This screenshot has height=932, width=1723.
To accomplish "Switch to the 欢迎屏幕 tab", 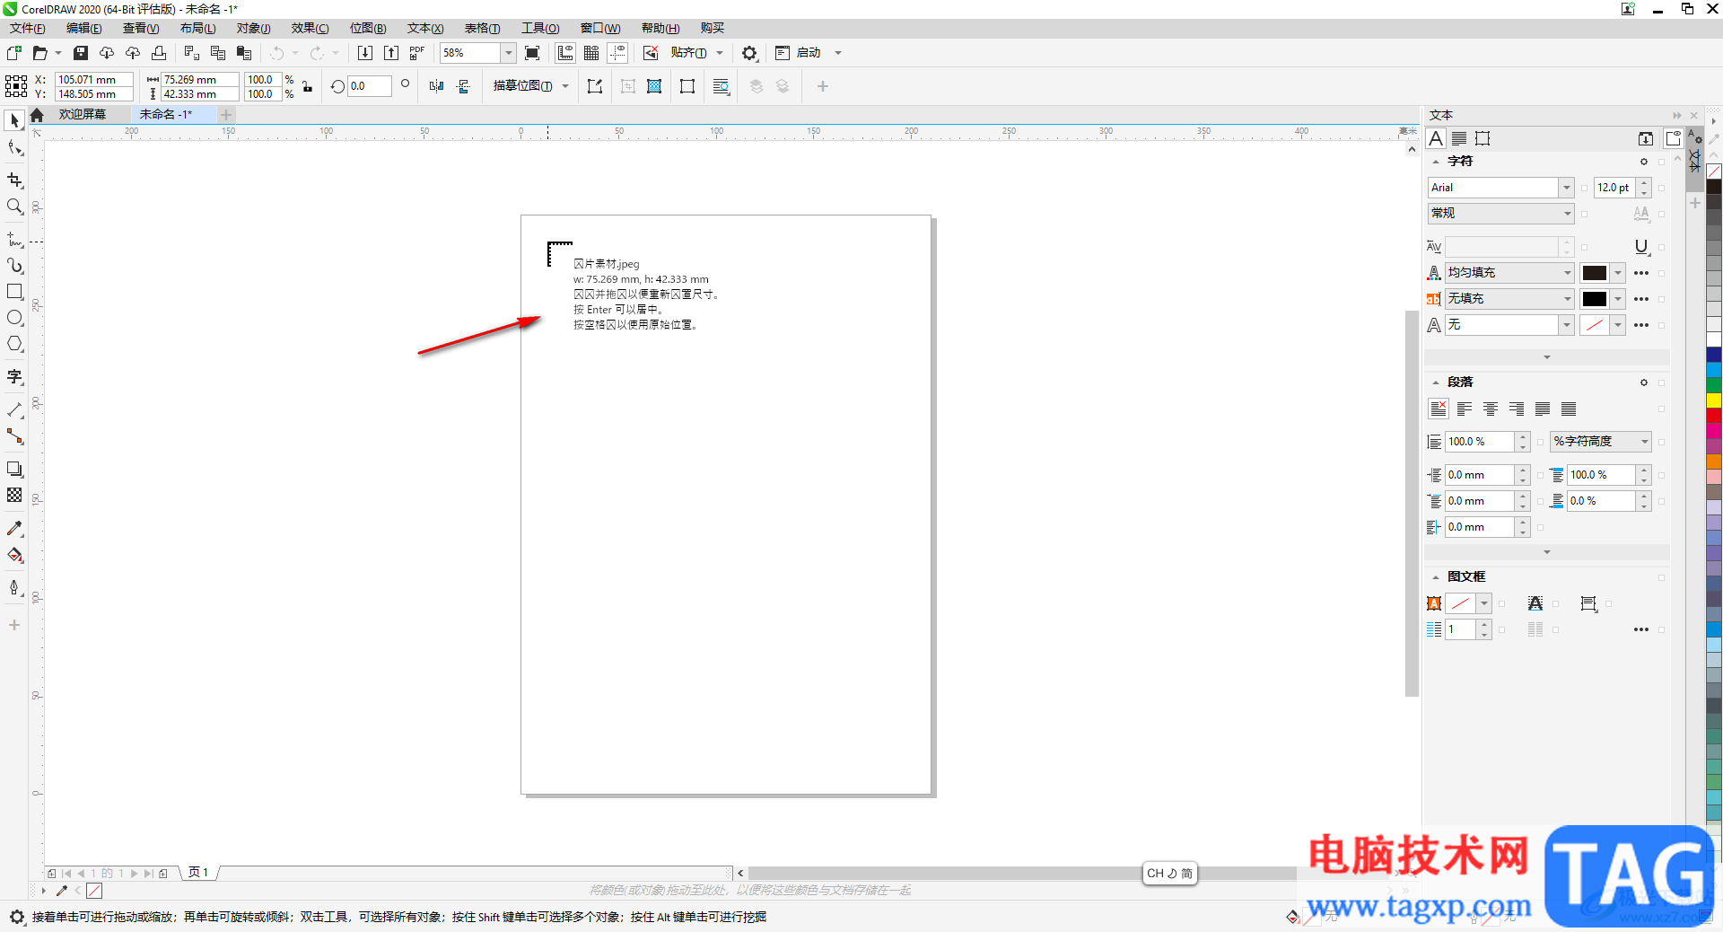I will coord(83,114).
